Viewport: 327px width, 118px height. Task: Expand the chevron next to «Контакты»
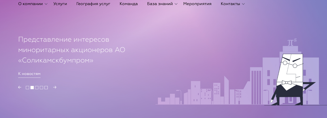point(243,4)
